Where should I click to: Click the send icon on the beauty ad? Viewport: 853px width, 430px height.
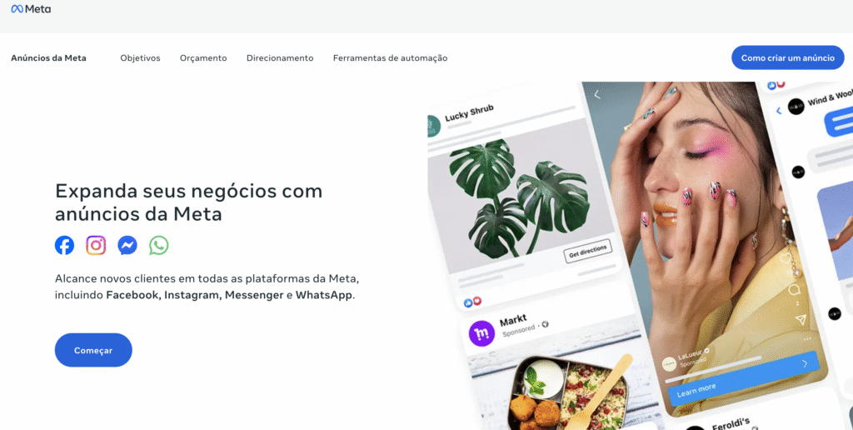(x=800, y=319)
